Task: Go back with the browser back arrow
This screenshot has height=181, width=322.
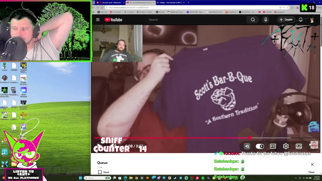Action: [x=93, y=8]
